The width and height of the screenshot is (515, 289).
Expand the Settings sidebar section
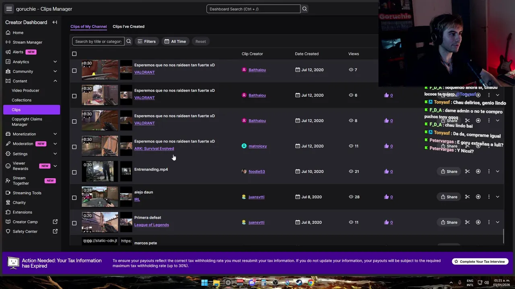click(x=55, y=154)
